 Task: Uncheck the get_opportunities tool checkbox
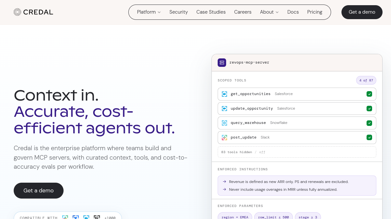[369, 94]
